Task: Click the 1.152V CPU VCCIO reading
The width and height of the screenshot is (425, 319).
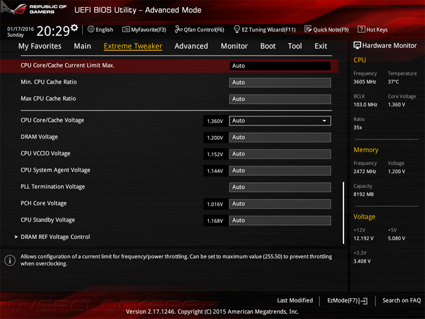Action: tap(215, 154)
